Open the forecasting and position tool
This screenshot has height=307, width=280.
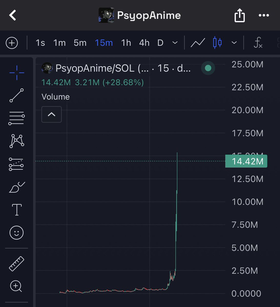pos(17,164)
